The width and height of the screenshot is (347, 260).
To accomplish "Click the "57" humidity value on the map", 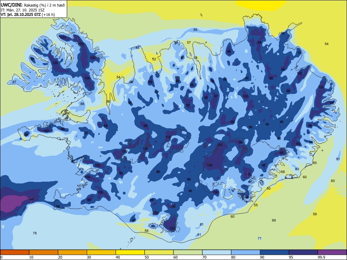I will [x=189, y=42].
